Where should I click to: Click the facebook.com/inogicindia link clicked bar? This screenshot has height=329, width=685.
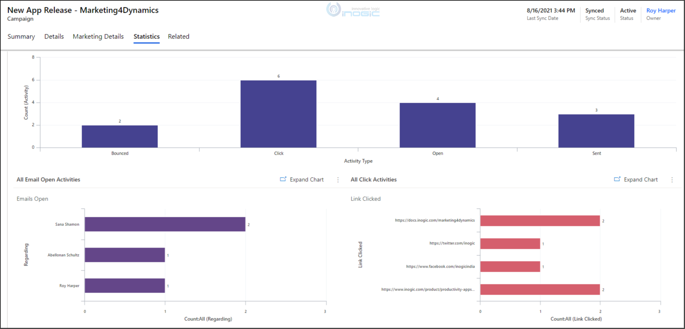(510, 266)
